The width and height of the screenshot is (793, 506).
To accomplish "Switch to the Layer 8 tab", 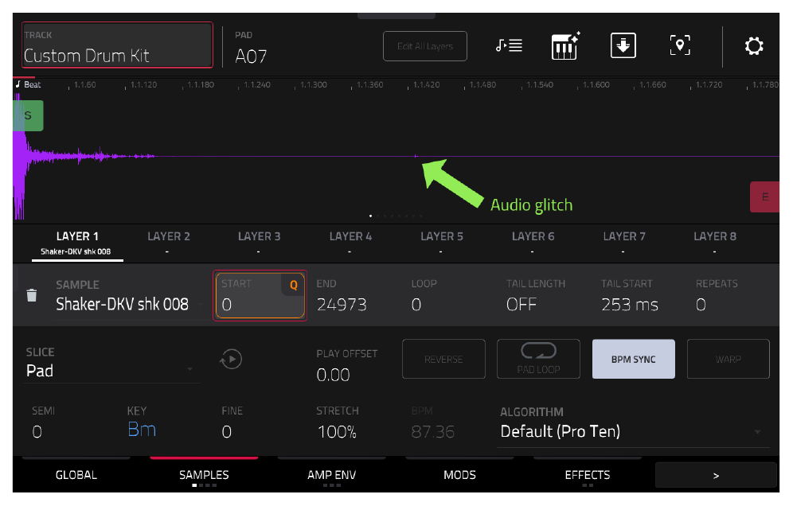I will 715,243.
